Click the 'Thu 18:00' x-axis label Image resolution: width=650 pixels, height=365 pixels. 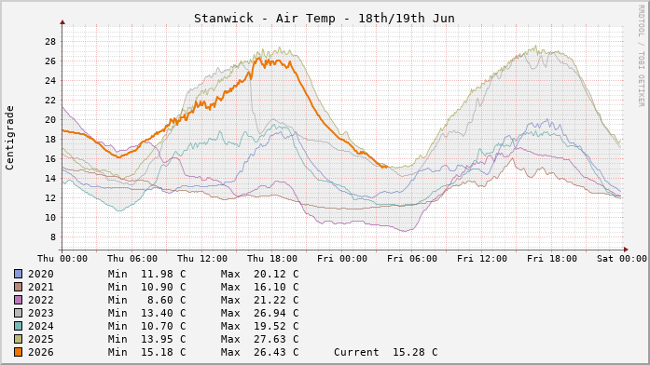(272, 259)
